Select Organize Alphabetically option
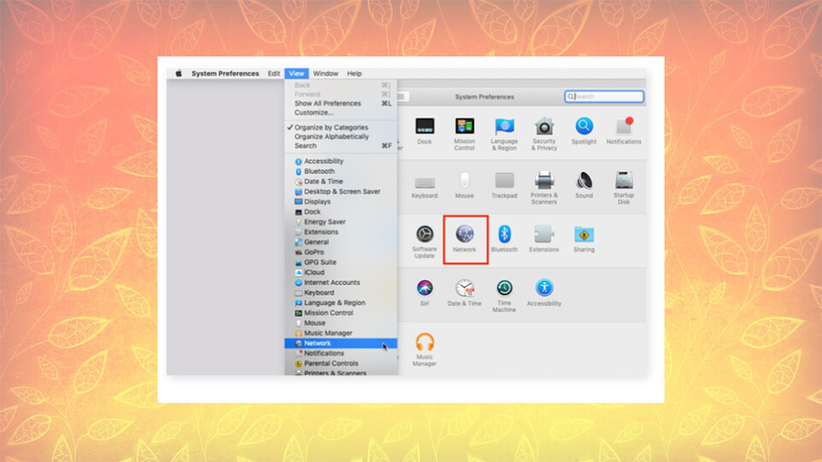This screenshot has height=462, width=822. click(341, 137)
